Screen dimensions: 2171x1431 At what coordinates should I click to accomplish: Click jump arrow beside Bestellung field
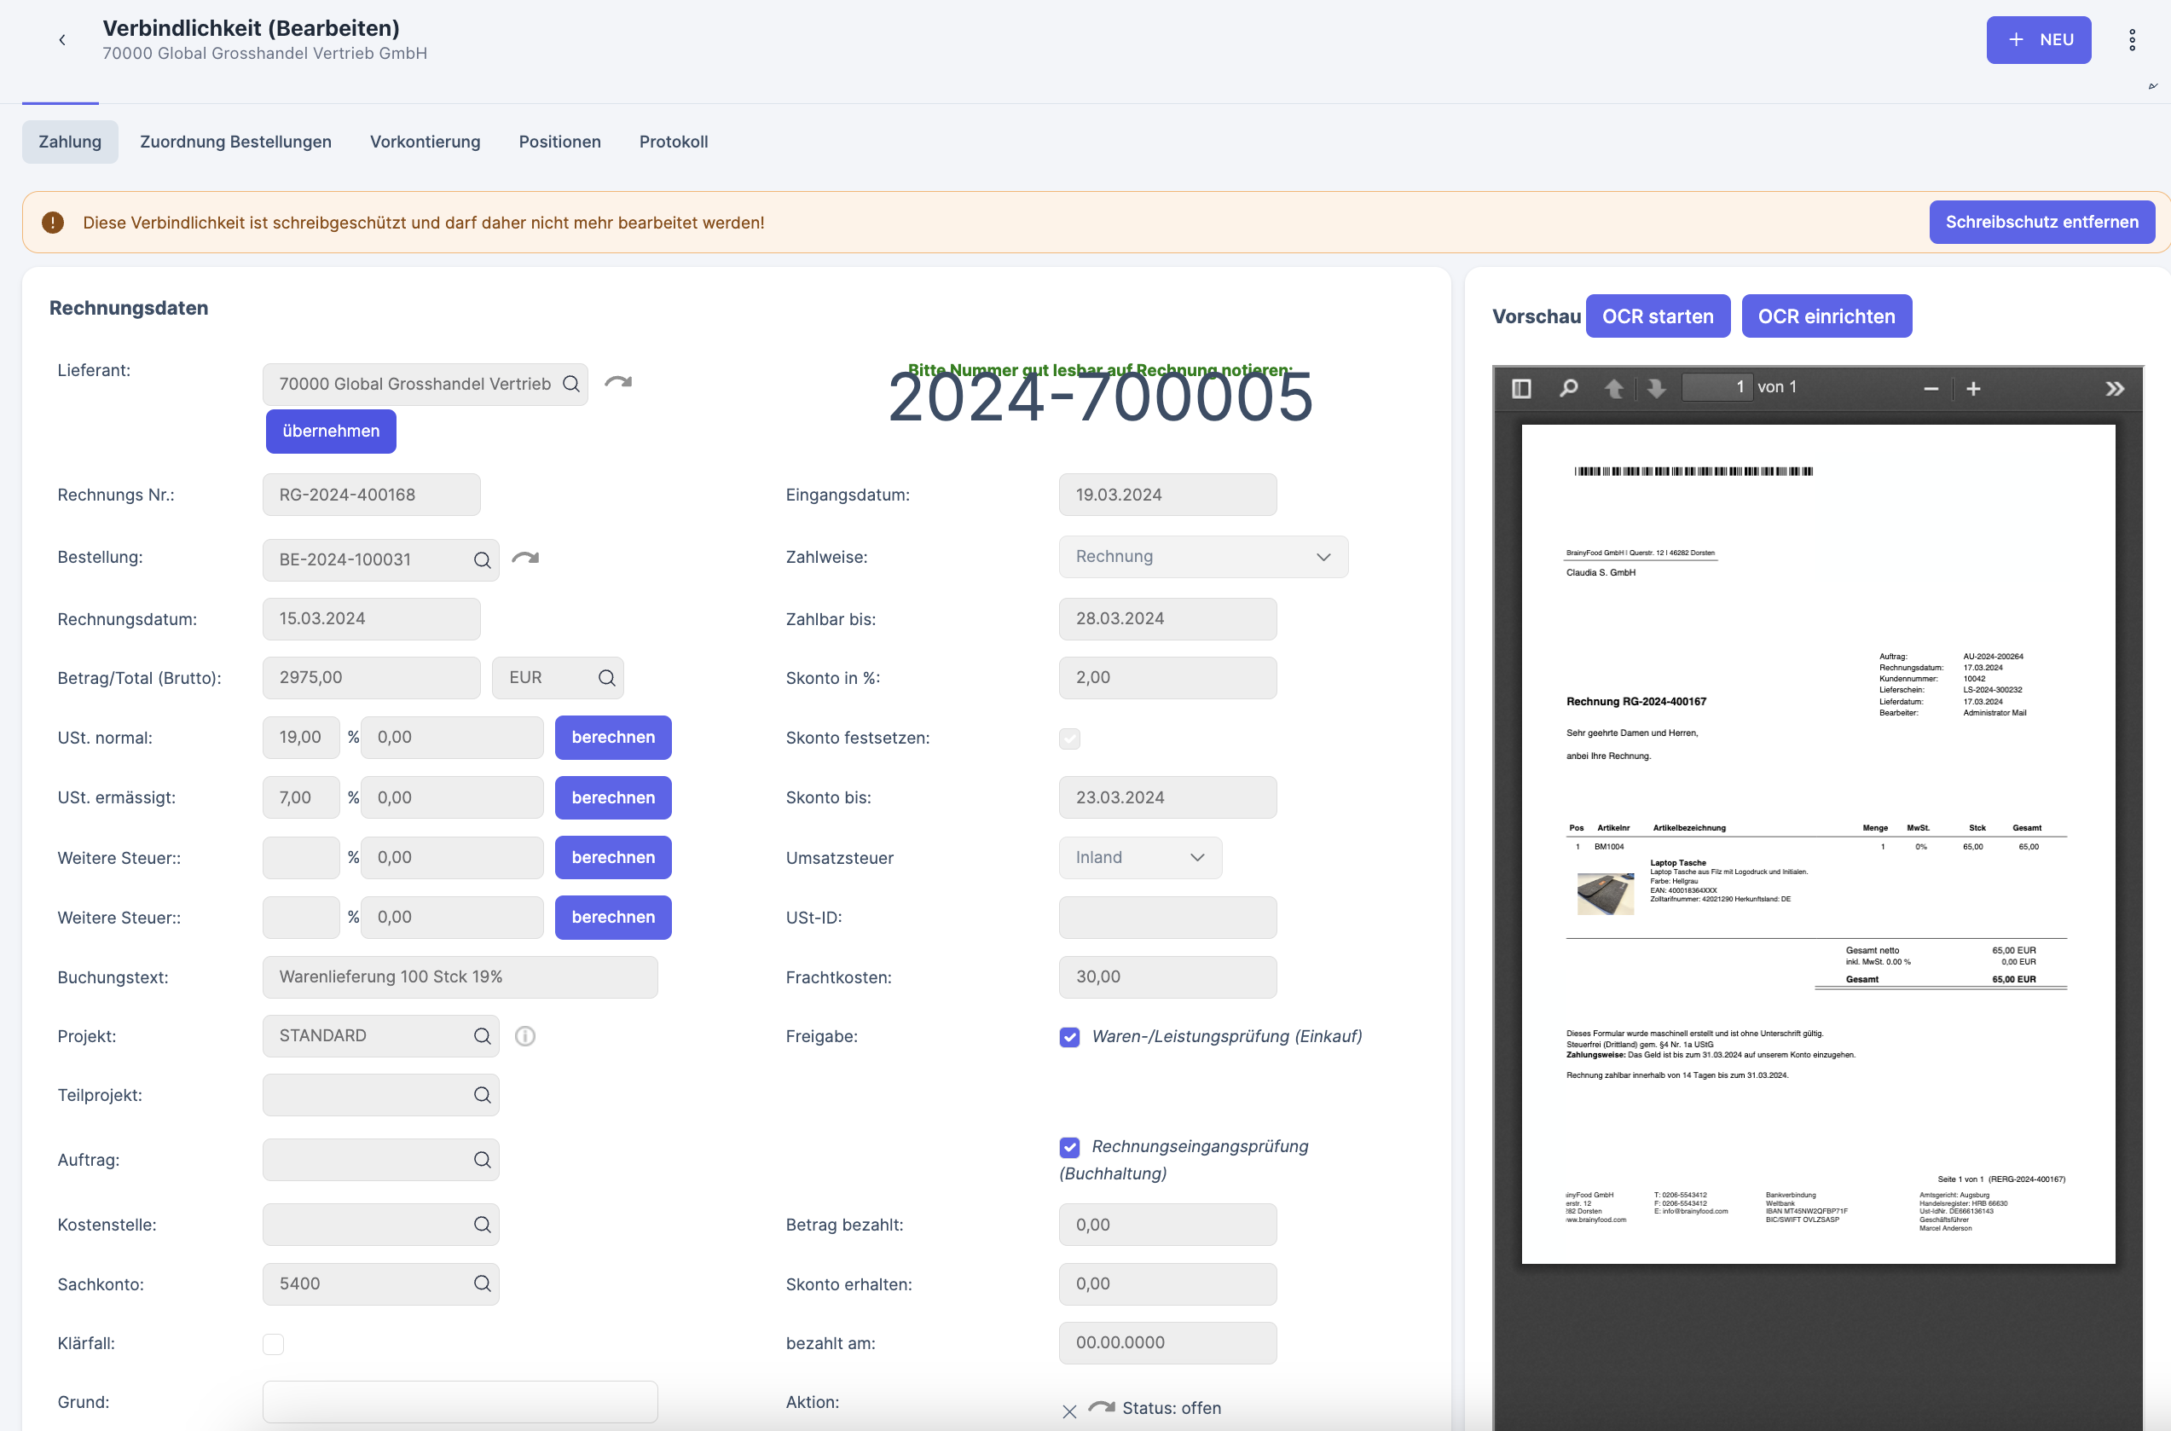[525, 558]
